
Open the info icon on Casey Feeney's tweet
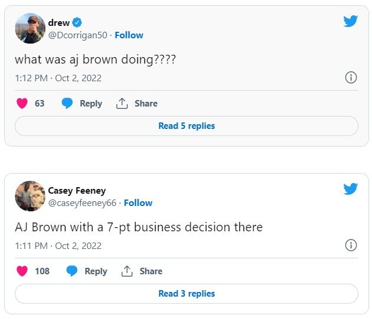point(351,245)
